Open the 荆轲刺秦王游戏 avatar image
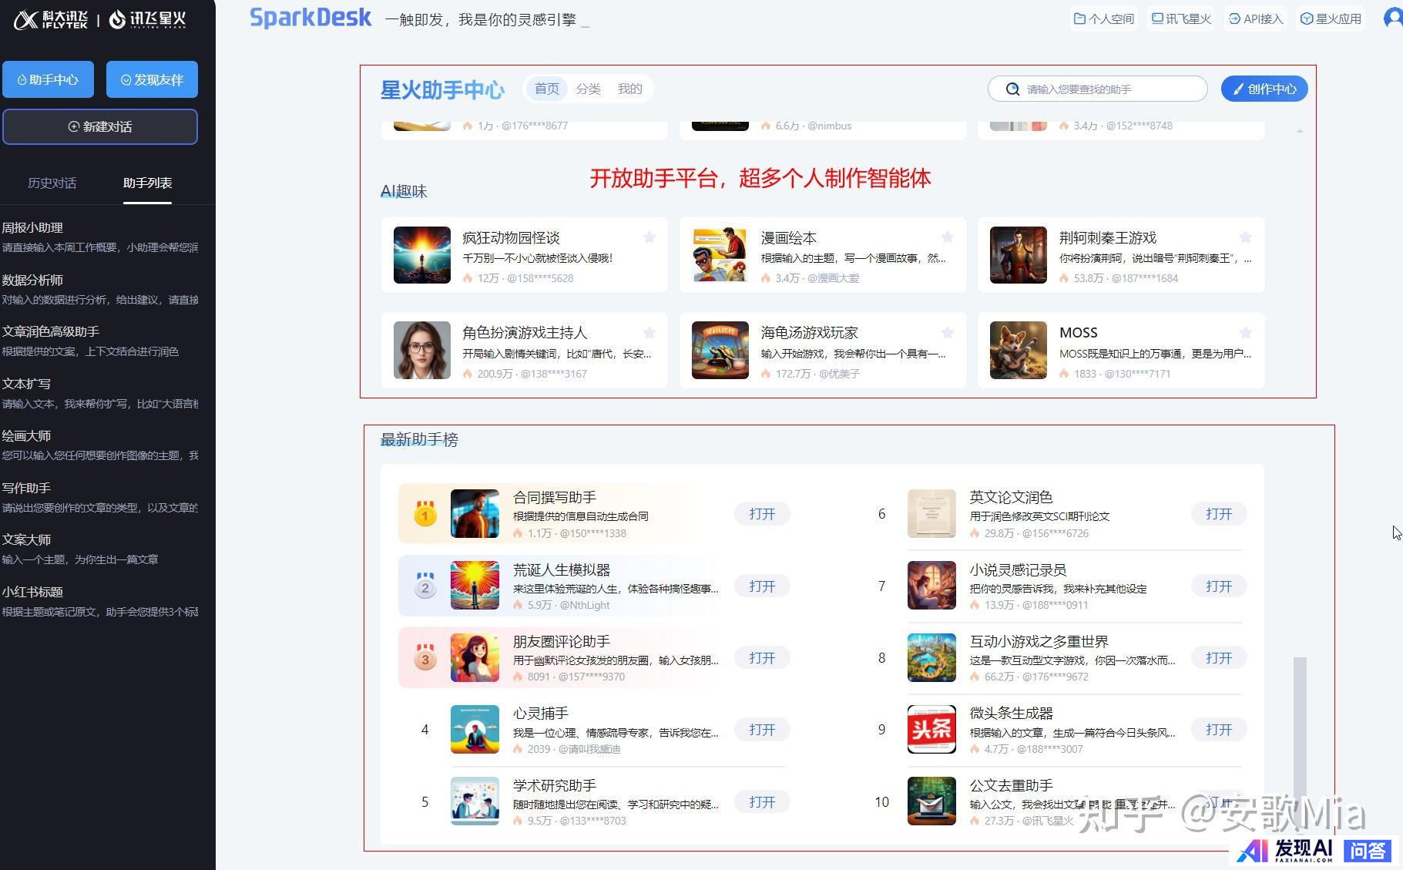Screen dimensions: 1403x870 pos(1019,255)
